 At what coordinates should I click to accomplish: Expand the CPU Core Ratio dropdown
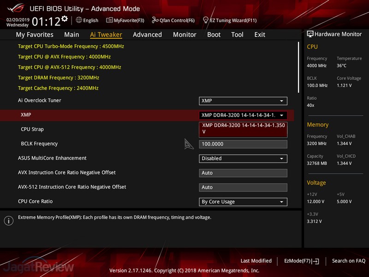point(243,202)
